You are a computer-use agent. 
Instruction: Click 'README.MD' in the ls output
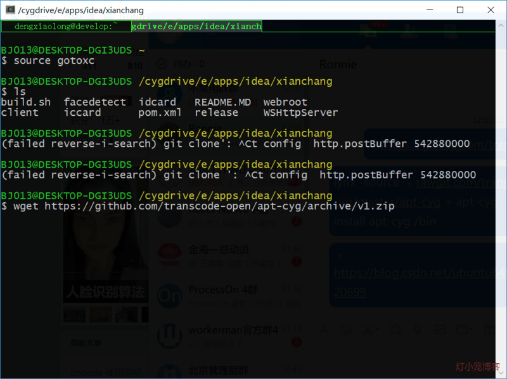[223, 102]
